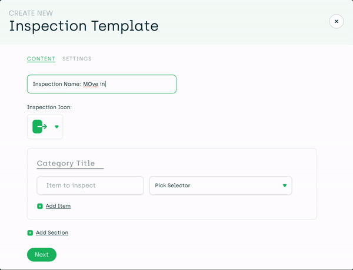This screenshot has height=270, width=353.
Task: Open the Pick Selector dropdown
Action: coord(221,185)
